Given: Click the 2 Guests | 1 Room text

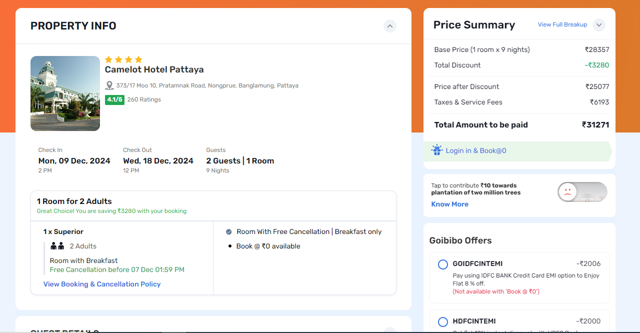Looking at the screenshot, I should pyautogui.click(x=240, y=161).
